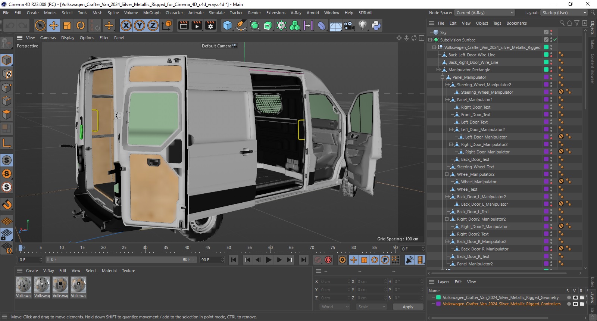Activate the Move tool in top toolbar
This screenshot has height=321, width=597.
coord(54,25)
